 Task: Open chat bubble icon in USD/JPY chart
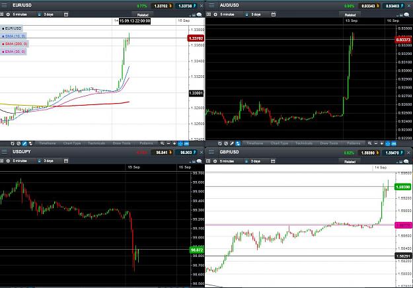pos(200,161)
